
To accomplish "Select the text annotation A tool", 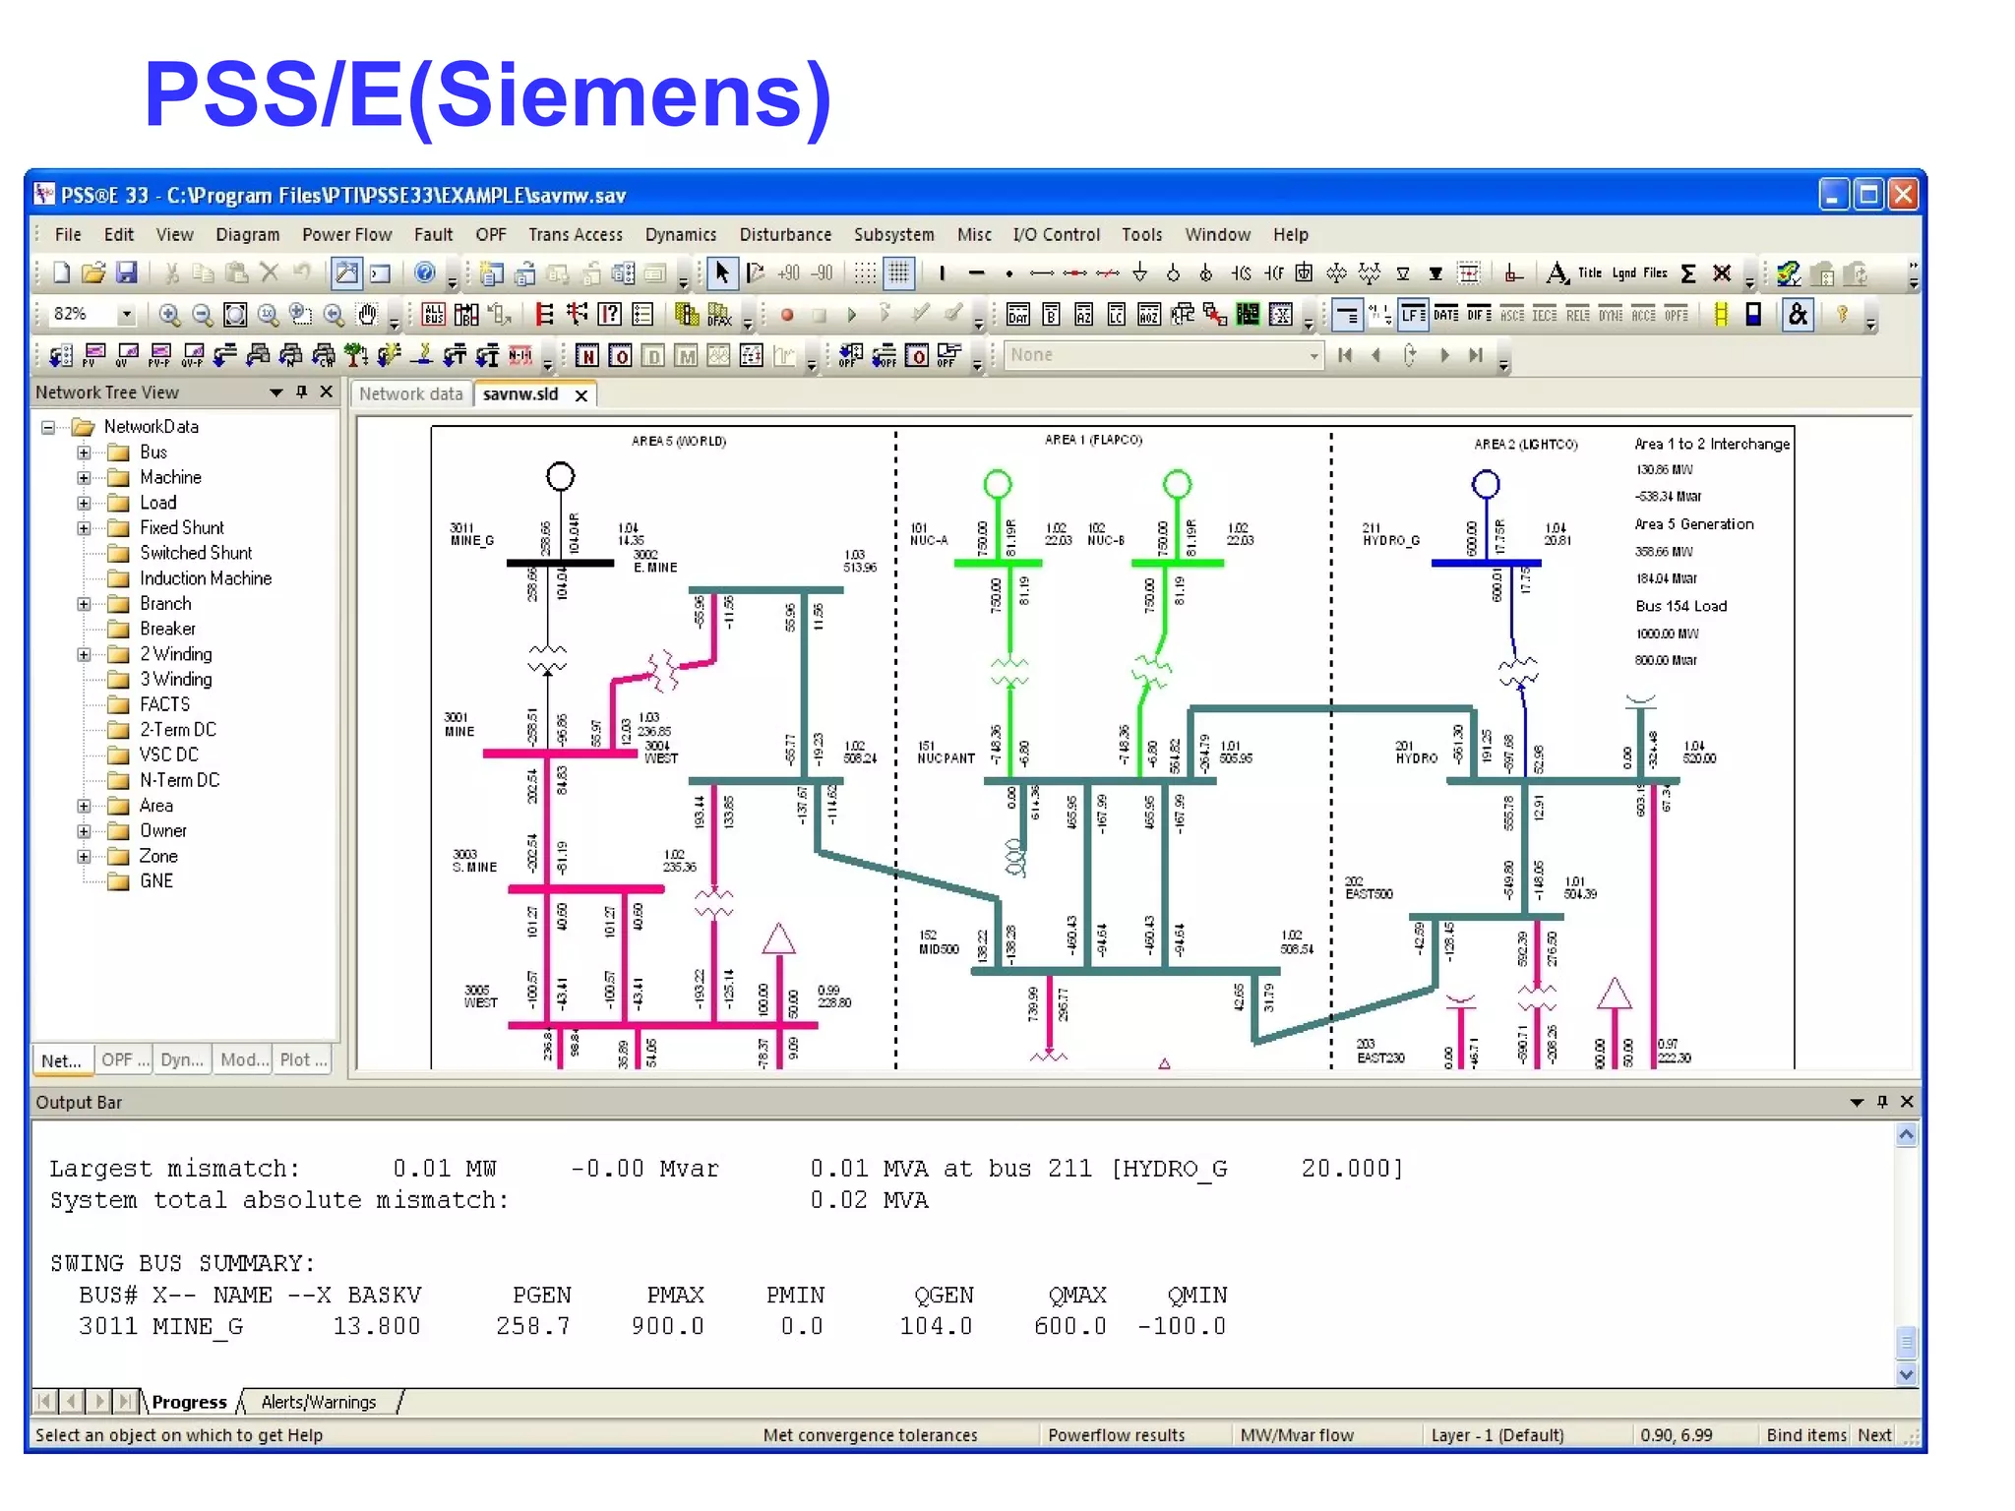I will click(x=1556, y=273).
